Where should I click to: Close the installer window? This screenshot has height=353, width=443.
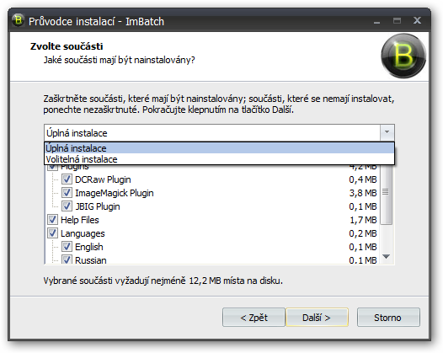(417, 20)
